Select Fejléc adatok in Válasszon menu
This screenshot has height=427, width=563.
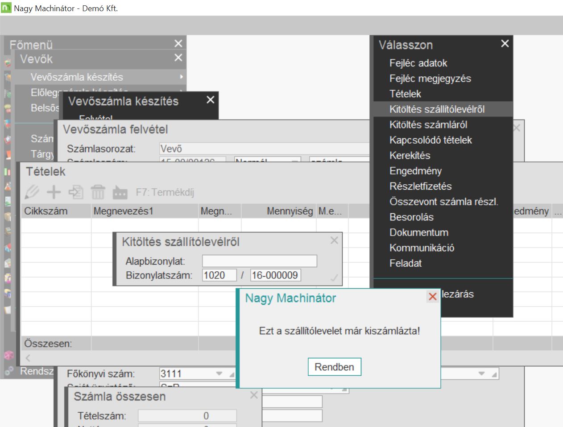(418, 63)
